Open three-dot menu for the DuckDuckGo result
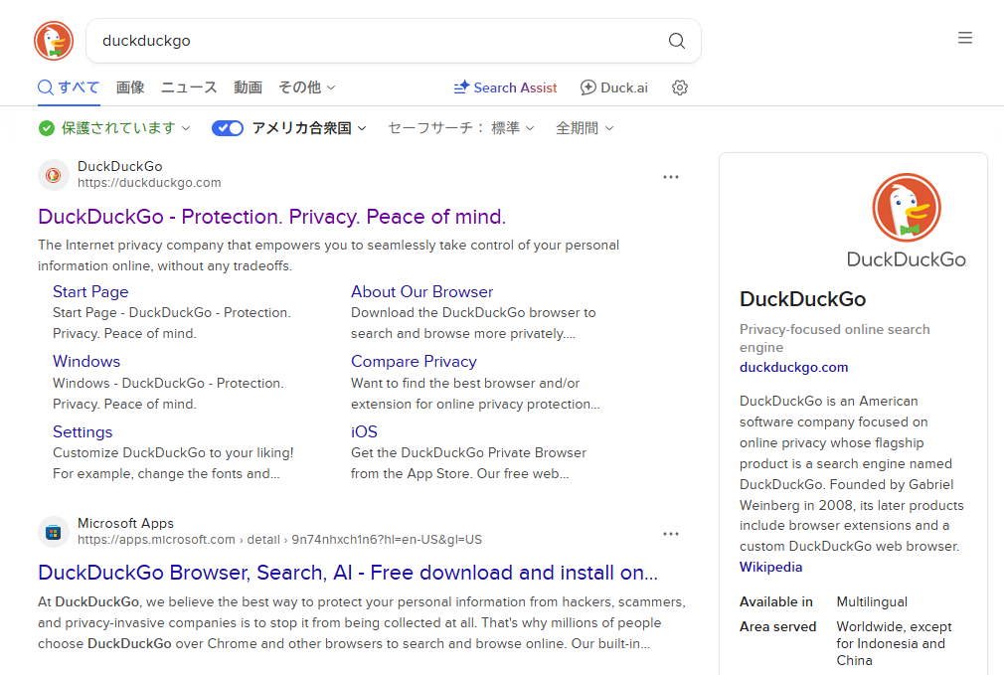 tap(671, 177)
